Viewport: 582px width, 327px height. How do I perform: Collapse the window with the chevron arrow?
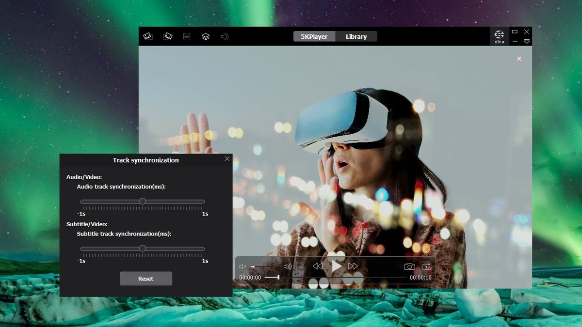click(x=527, y=42)
